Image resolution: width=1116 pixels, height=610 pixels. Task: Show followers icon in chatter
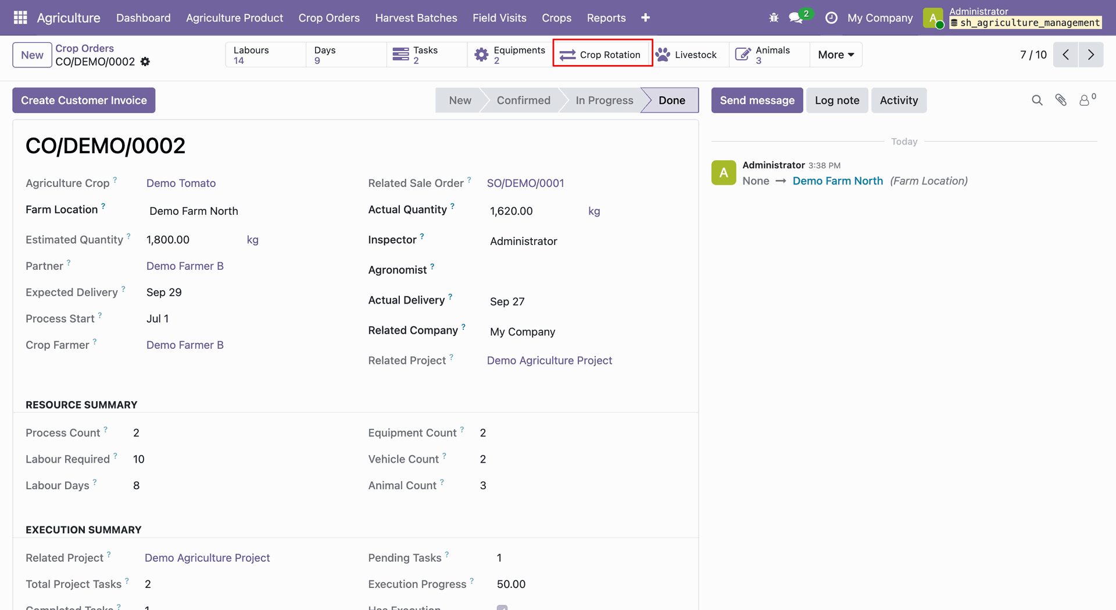pos(1086,100)
